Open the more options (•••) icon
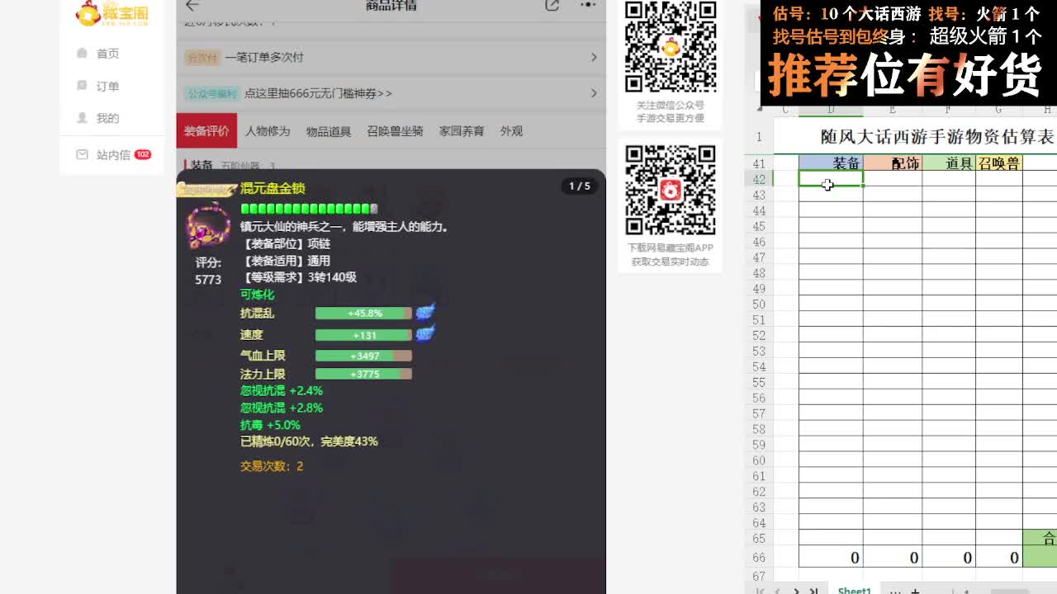Image resolution: width=1057 pixels, height=594 pixels. coord(588,6)
